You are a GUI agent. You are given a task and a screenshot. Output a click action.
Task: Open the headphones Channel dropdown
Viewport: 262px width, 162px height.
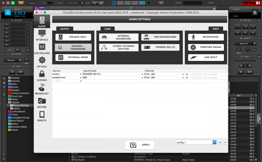(183, 78)
